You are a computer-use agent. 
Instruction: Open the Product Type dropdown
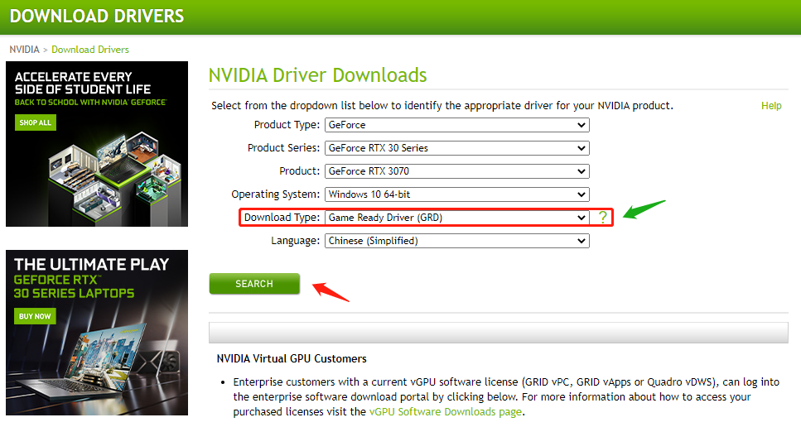[x=457, y=125]
